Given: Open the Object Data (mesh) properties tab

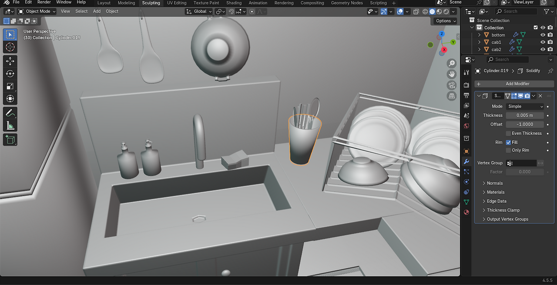Looking at the screenshot, I should pyautogui.click(x=466, y=202).
